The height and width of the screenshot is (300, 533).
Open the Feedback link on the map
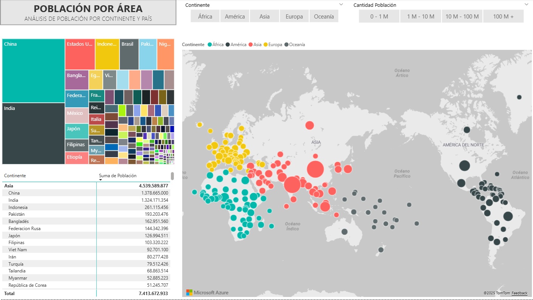pyautogui.click(x=519, y=293)
